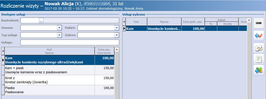Open the Zakres dropdown
Image resolution: width=266 pixels, height=99 pixels.
tap(117, 35)
